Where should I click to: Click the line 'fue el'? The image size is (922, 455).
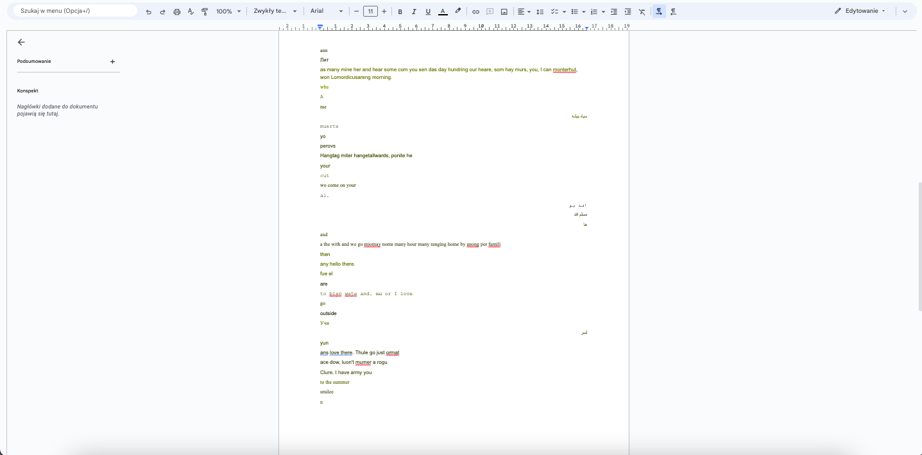coord(327,274)
